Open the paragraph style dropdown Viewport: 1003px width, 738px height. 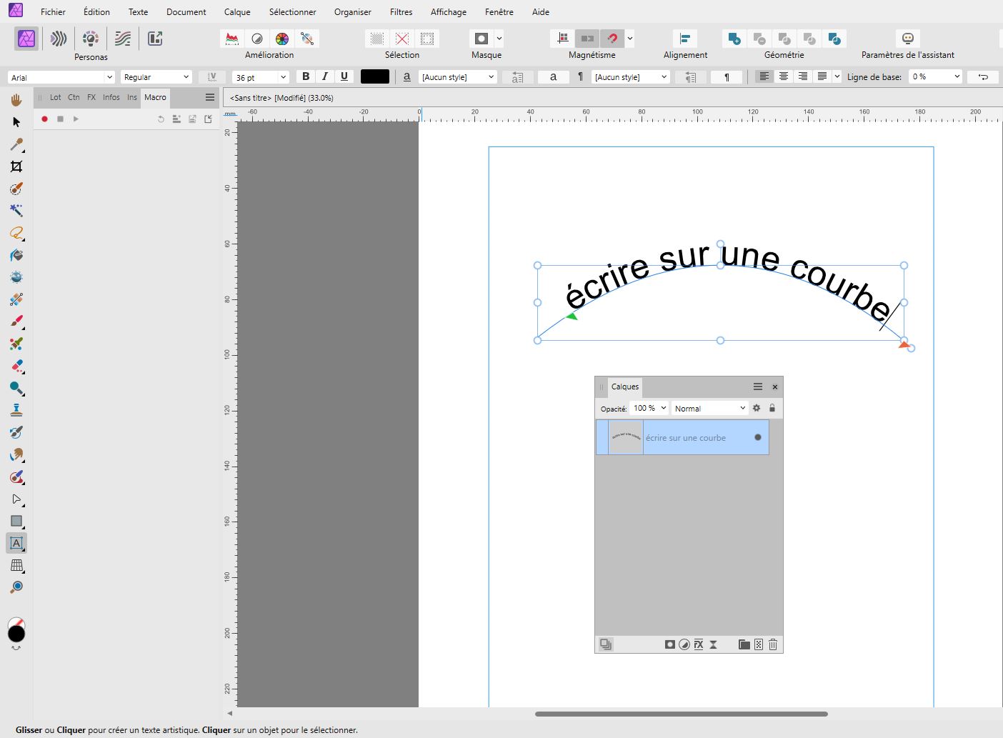click(x=630, y=77)
